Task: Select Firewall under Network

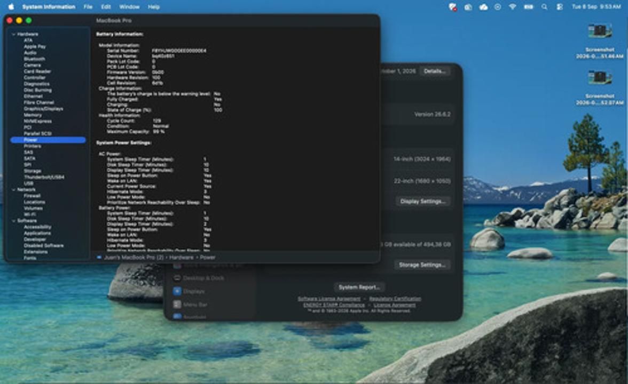Action: pyautogui.click(x=32, y=196)
